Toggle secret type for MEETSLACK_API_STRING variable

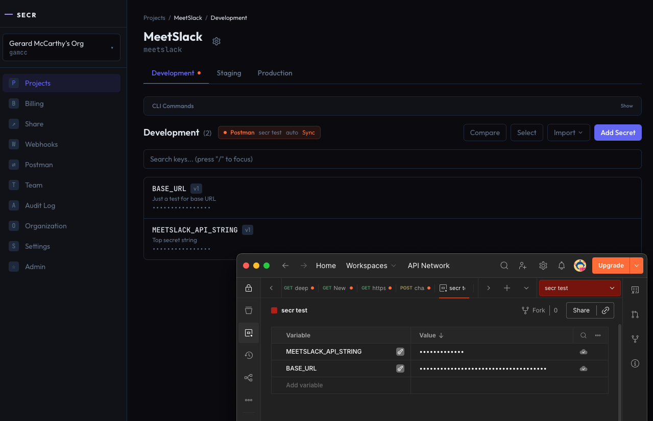pyautogui.click(x=400, y=352)
